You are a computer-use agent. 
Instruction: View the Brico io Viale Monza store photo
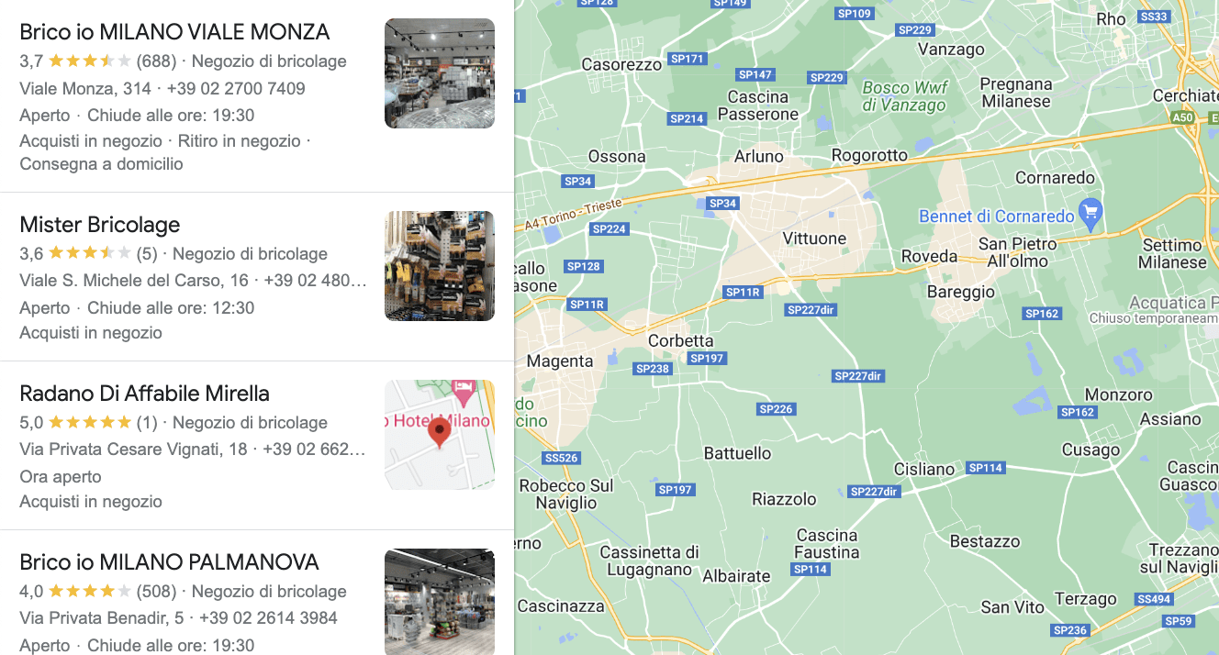pyautogui.click(x=440, y=73)
